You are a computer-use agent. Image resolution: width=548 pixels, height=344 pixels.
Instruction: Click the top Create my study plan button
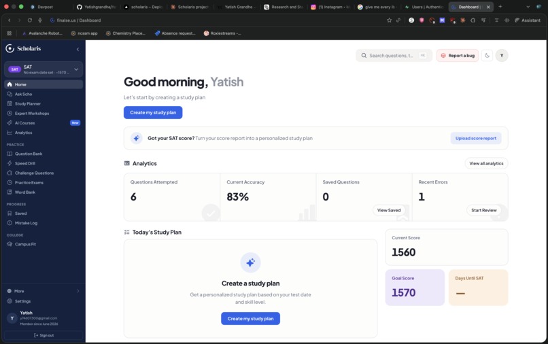[153, 113]
